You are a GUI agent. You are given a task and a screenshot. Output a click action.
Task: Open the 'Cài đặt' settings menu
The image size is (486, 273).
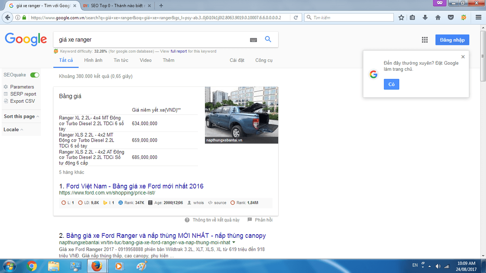[237, 60]
